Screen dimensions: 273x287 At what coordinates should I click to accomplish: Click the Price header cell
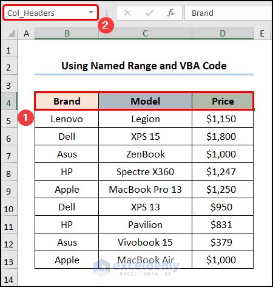(x=223, y=101)
